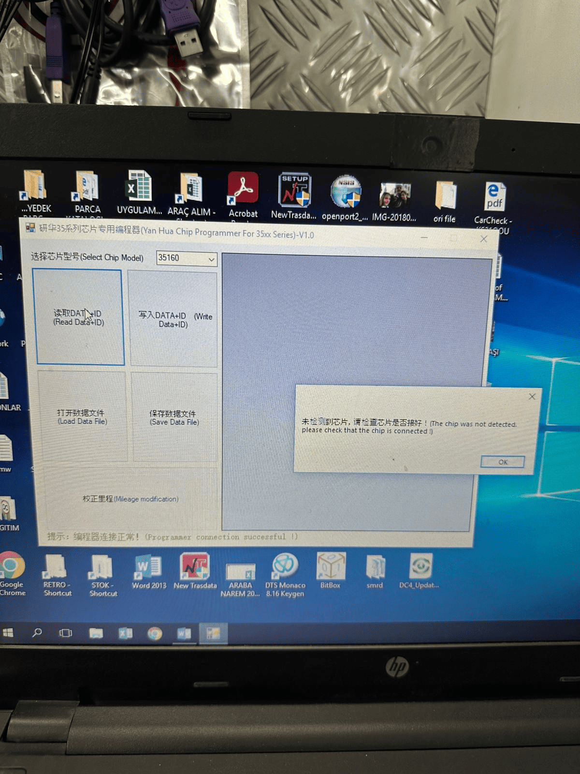The height and width of the screenshot is (774, 580).
Task: Open the Select Chip Model dropdown
Action: 187,258
